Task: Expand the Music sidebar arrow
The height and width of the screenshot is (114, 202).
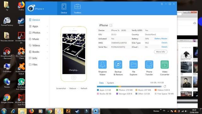Action: point(47,39)
